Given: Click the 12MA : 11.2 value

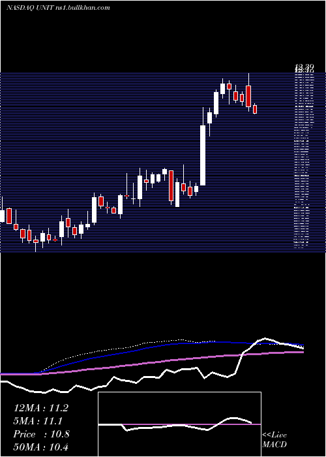Looking at the screenshot, I should 41,408.
